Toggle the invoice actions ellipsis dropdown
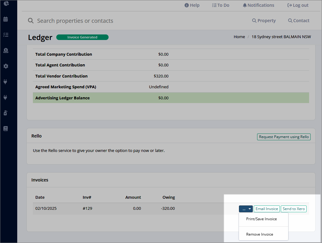 [x=246, y=209]
